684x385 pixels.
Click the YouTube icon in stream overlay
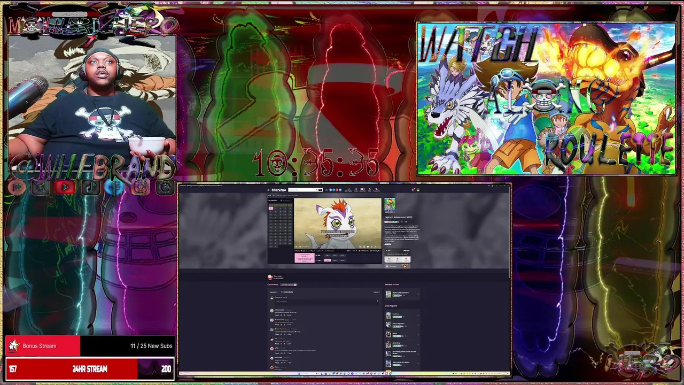coord(66,187)
